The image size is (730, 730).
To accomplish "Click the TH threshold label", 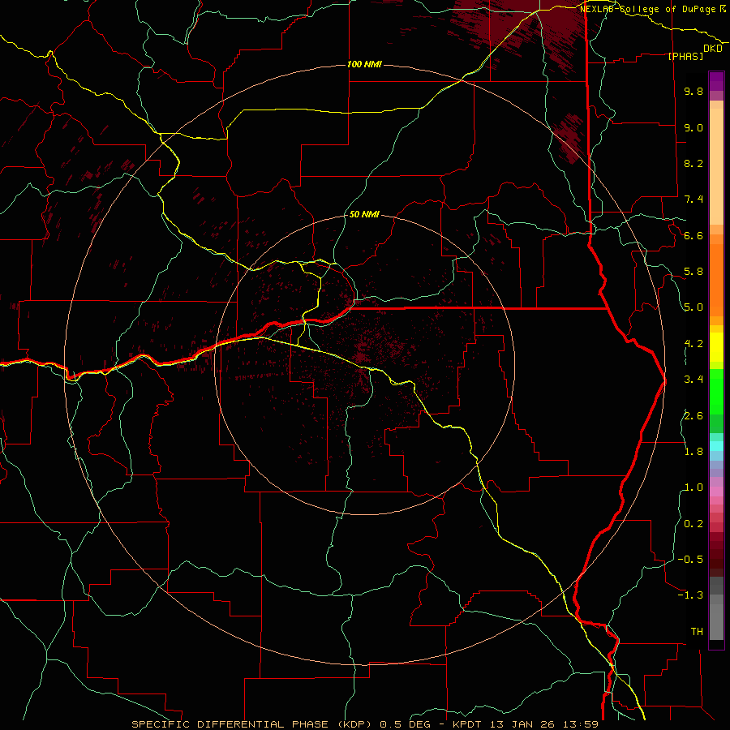I will (697, 632).
